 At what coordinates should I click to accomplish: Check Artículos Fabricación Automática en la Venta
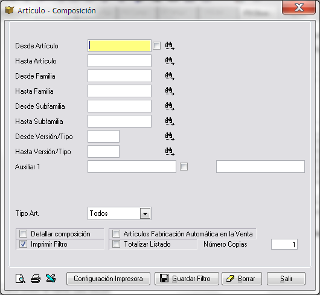tap(117, 233)
